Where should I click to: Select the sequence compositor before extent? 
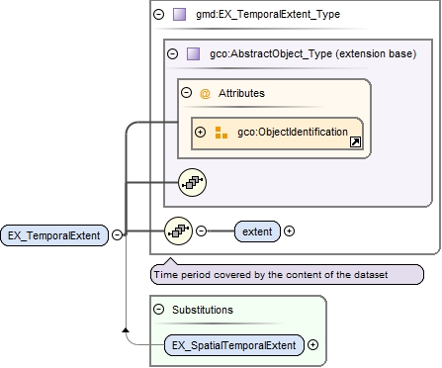pyautogui.click(x=178, y=231)
